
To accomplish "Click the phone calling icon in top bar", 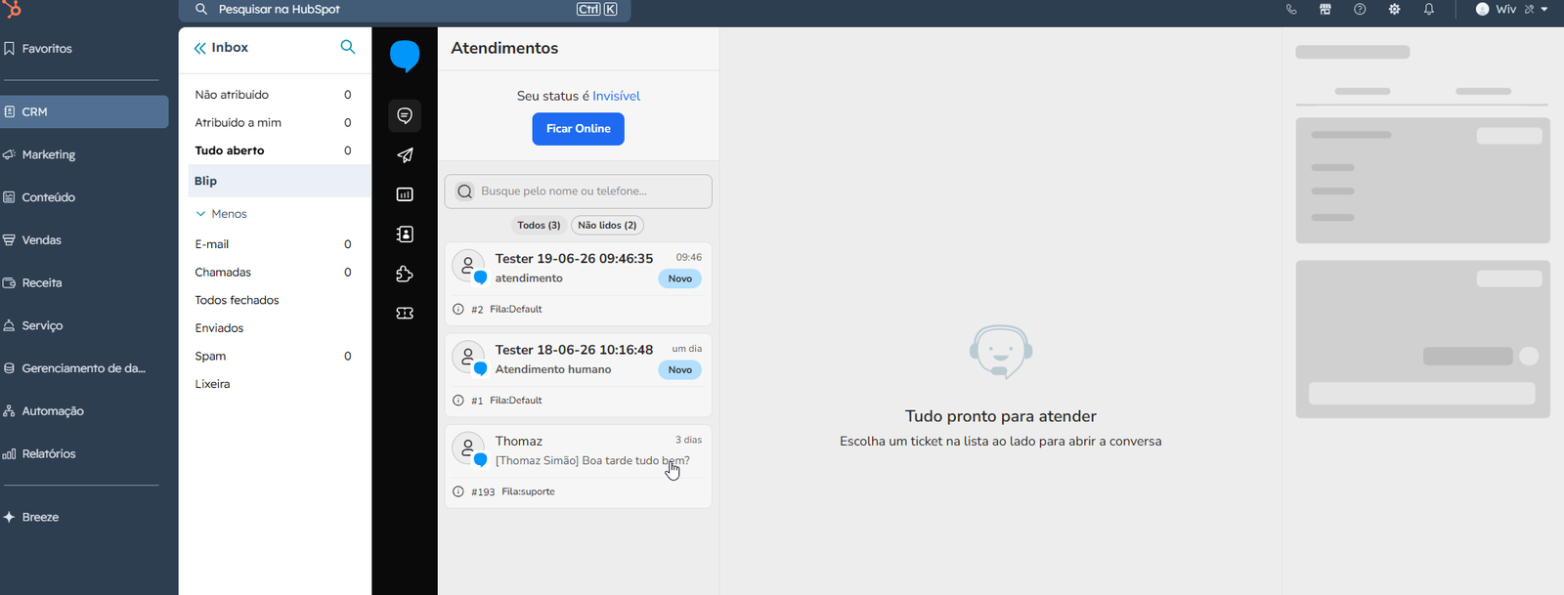I will tap(1291, 9).
